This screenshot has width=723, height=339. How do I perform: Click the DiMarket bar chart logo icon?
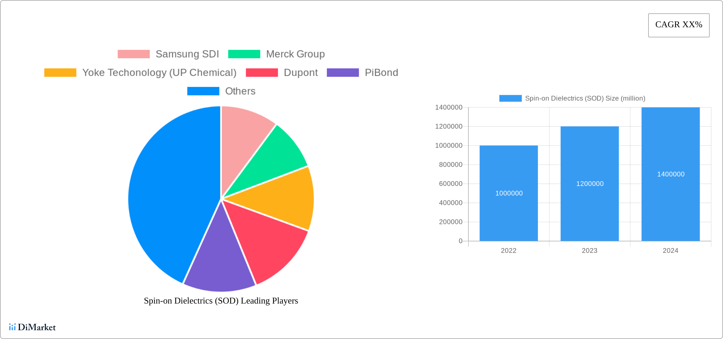(13, 327)
